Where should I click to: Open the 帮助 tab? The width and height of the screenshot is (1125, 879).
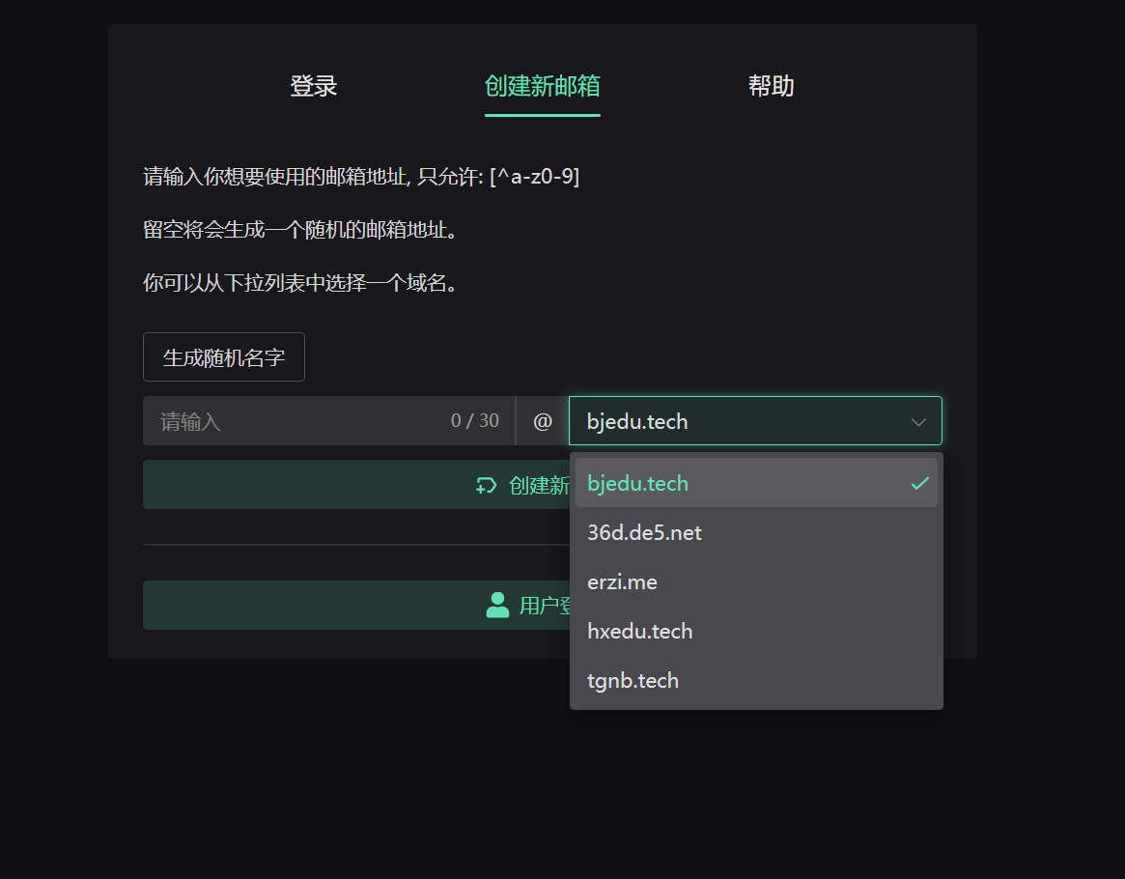coord(772,86)
